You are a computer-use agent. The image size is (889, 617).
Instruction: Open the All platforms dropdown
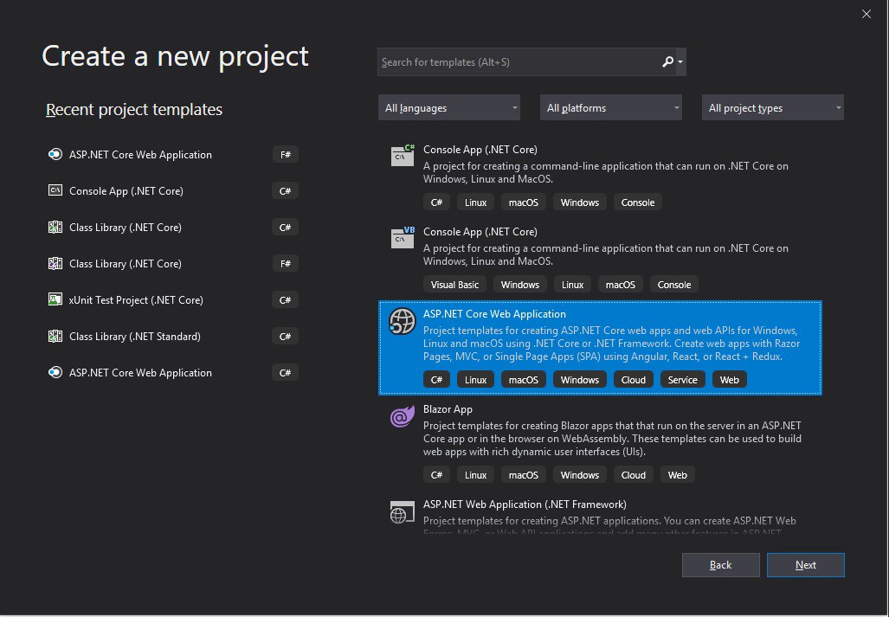point(611,108)
